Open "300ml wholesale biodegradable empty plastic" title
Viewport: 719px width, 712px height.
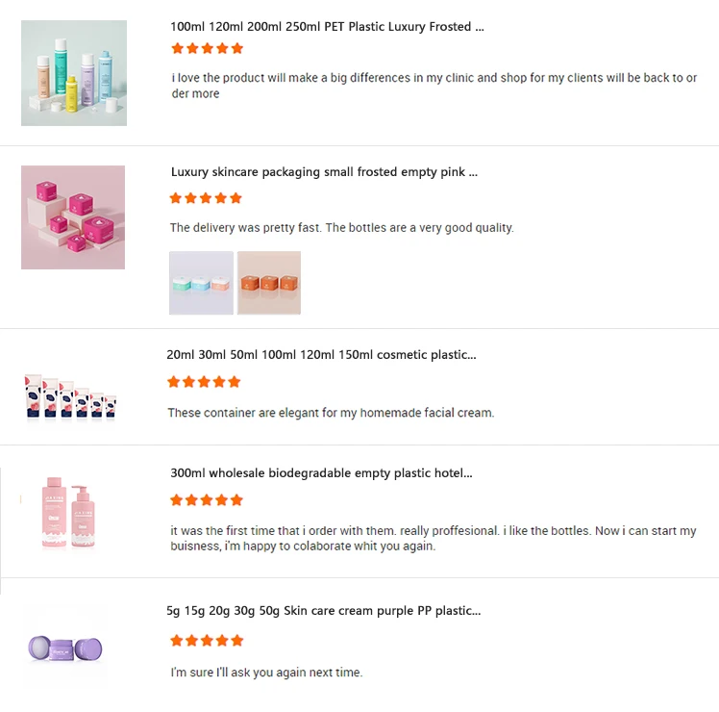(x=321, y=473)
